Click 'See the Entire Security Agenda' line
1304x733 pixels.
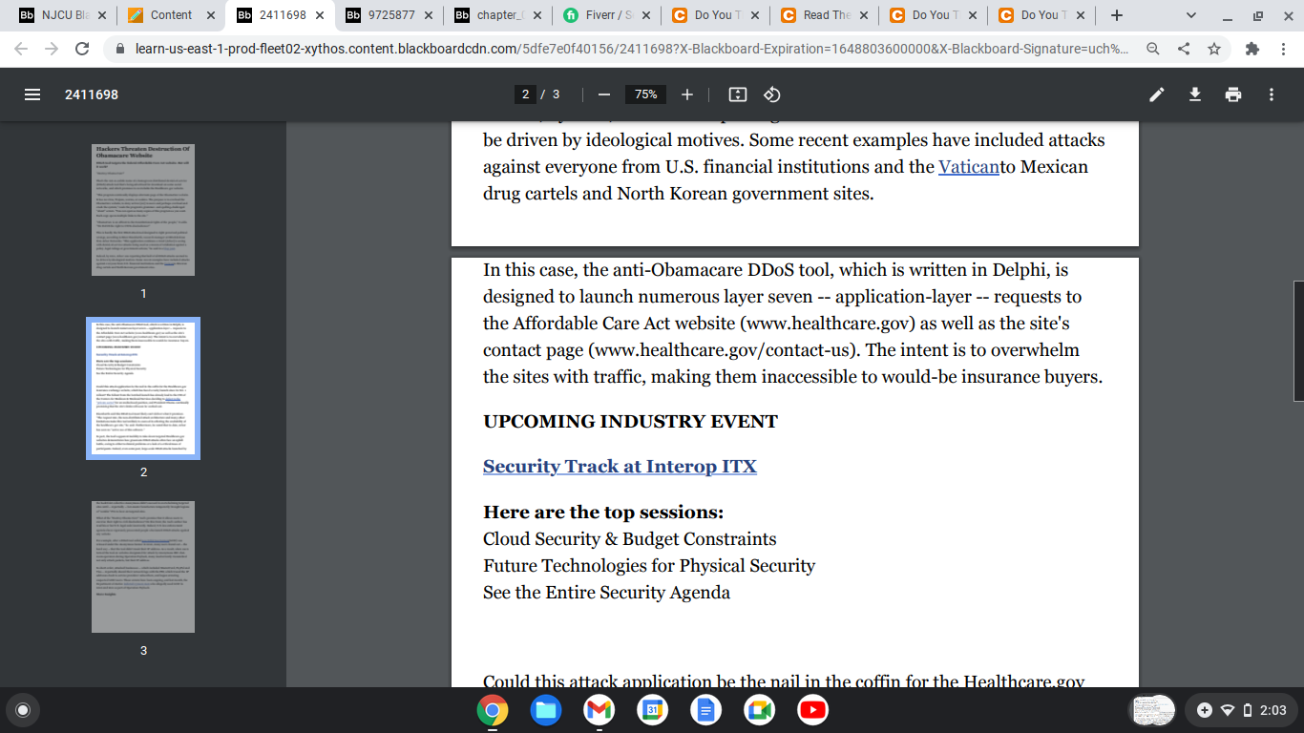tap(606, 593)
